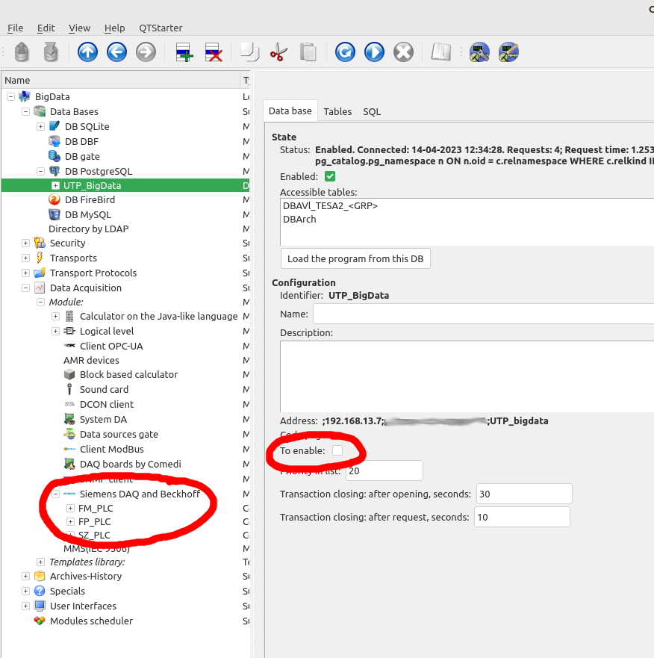Image resolution: width=654 pixels, height=658 pixels.
Task: Collapse the Siemens DAQ and Beckhoff node
Action: [55, 494]
